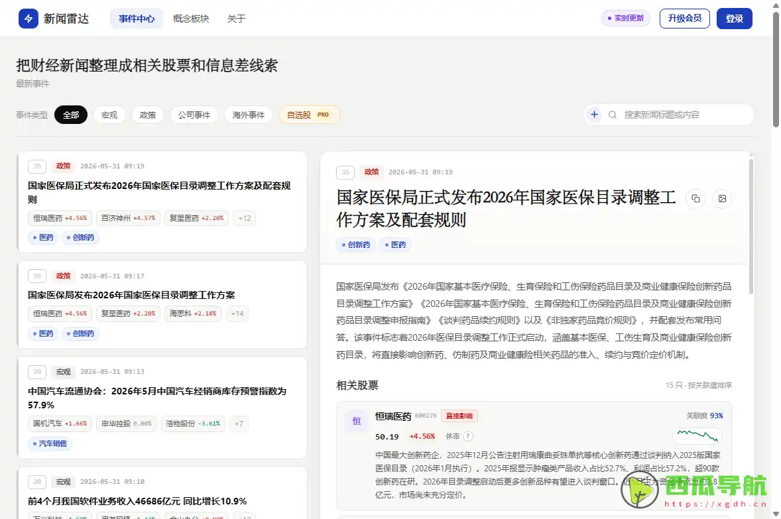
Task: Select the 自选股 PRO filter
Action: (309, 115)
